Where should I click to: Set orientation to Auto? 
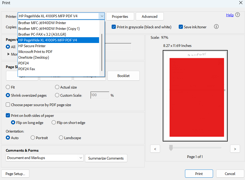click(8, 138)
